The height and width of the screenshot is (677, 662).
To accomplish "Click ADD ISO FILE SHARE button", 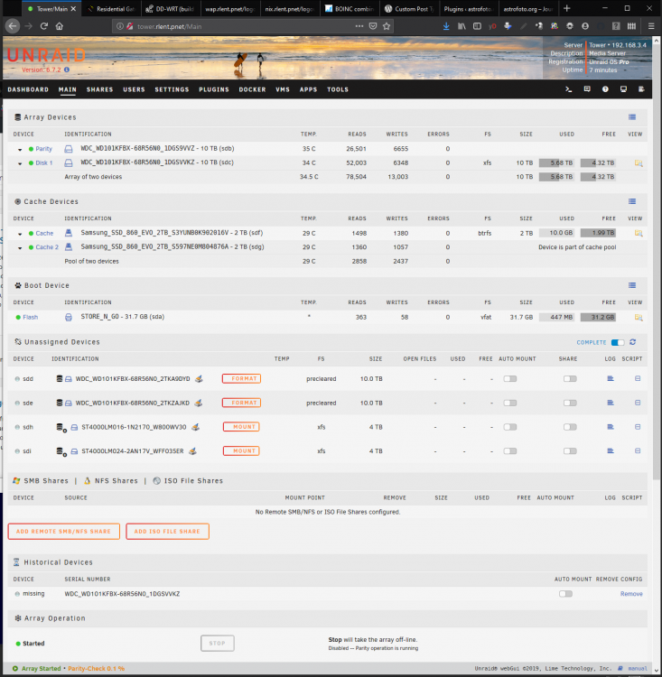I will pos(167,532).
